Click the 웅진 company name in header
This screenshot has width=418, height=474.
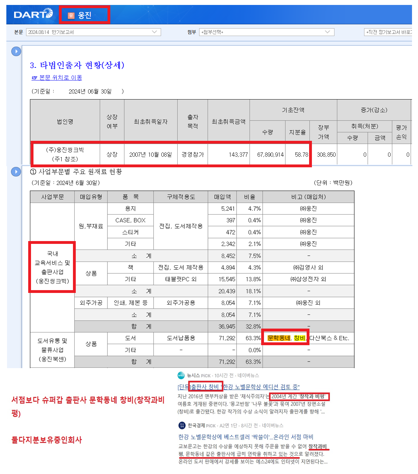click(x=85, y=15)
